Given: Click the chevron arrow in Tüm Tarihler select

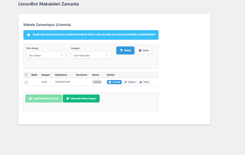Looking at the screenshot, I should click(62, 55).
